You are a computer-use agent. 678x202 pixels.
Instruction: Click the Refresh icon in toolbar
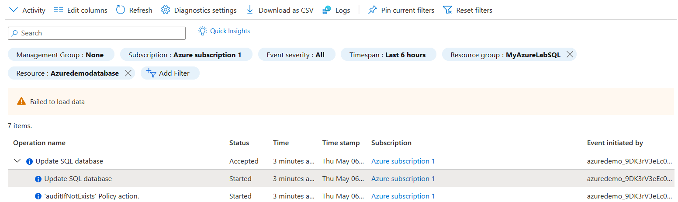pyautogui.click(x=121, y=10)
